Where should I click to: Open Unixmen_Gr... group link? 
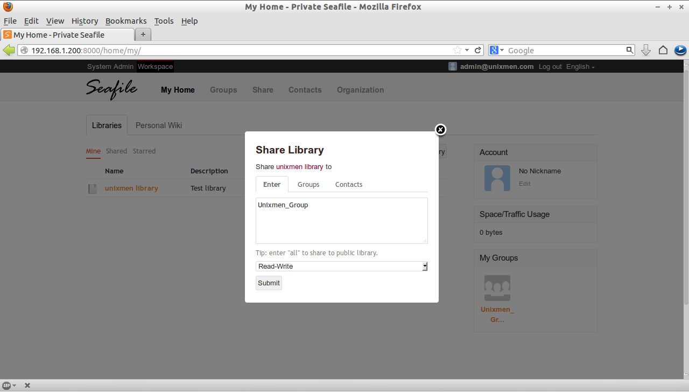tap(497, 314)
